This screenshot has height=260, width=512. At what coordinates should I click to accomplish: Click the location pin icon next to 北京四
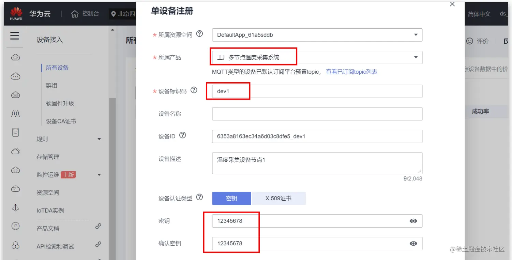(x=114, y=14)
